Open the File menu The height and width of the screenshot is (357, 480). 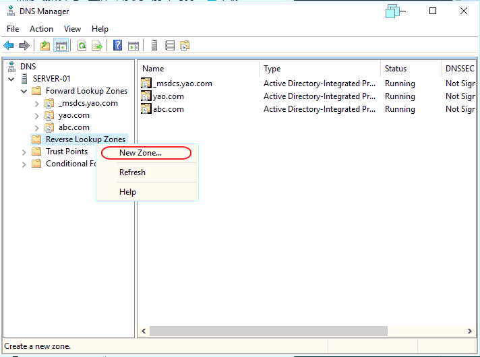[x=13, y=29]
